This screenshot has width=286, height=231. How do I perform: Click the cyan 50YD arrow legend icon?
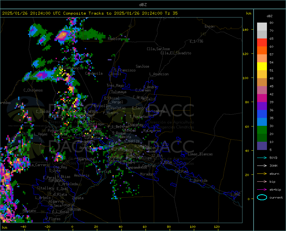pyautogui.click(x=262, y=158)
